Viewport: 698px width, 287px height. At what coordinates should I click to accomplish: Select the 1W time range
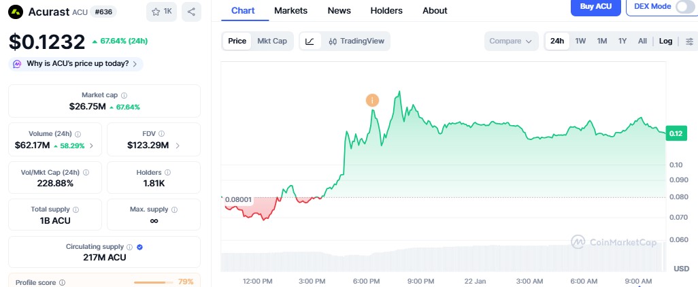(x=580, y=41)
